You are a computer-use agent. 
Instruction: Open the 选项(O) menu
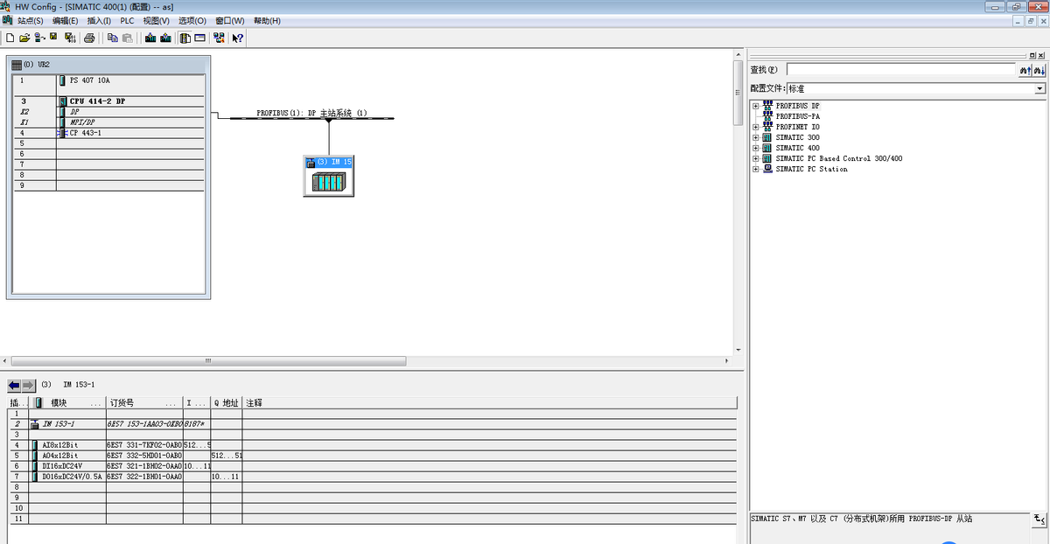pos(192,20)
